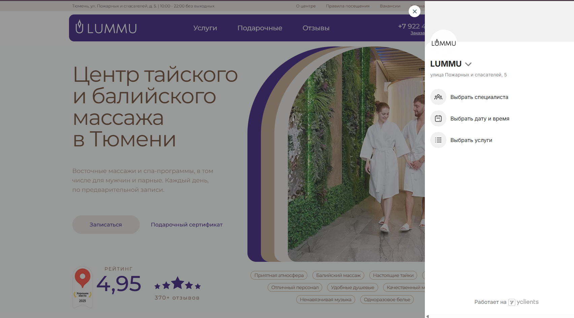Expand the LUMMU branch dropdown chevron
Image resolution: width=574 pixels, height=318 pixels.
point(469,64)
